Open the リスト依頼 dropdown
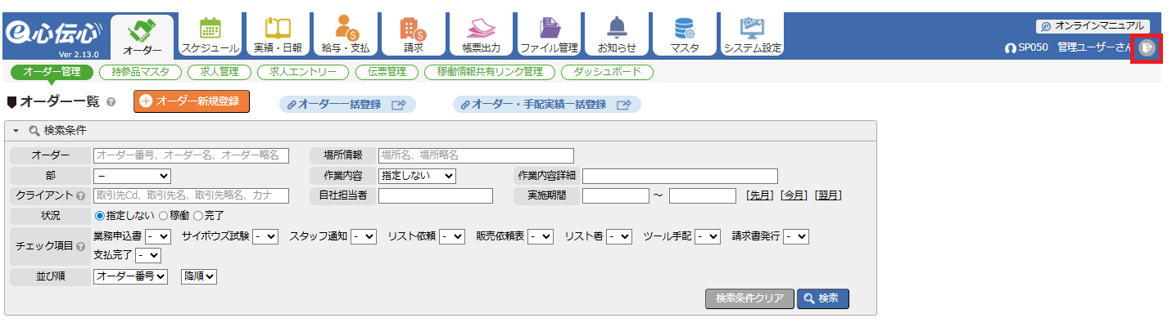This screenshot has width=1172, height=323. tap(452, 236)
